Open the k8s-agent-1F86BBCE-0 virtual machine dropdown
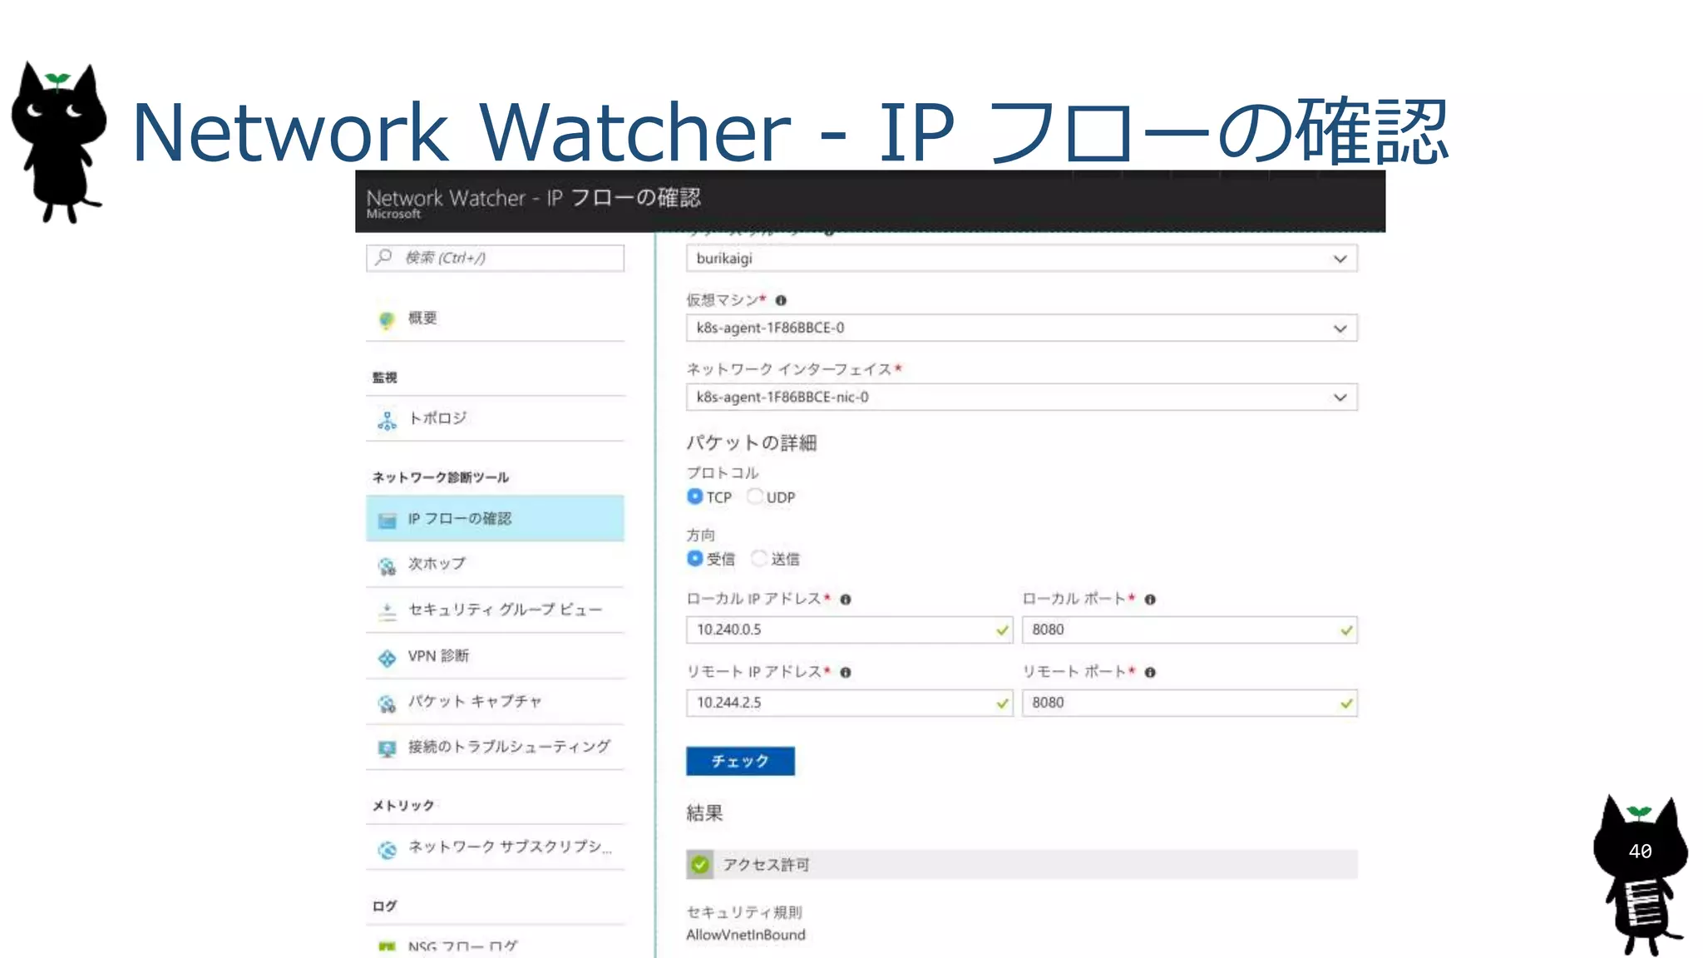This screenshot has width=1703, height=958. point(1022,328)
